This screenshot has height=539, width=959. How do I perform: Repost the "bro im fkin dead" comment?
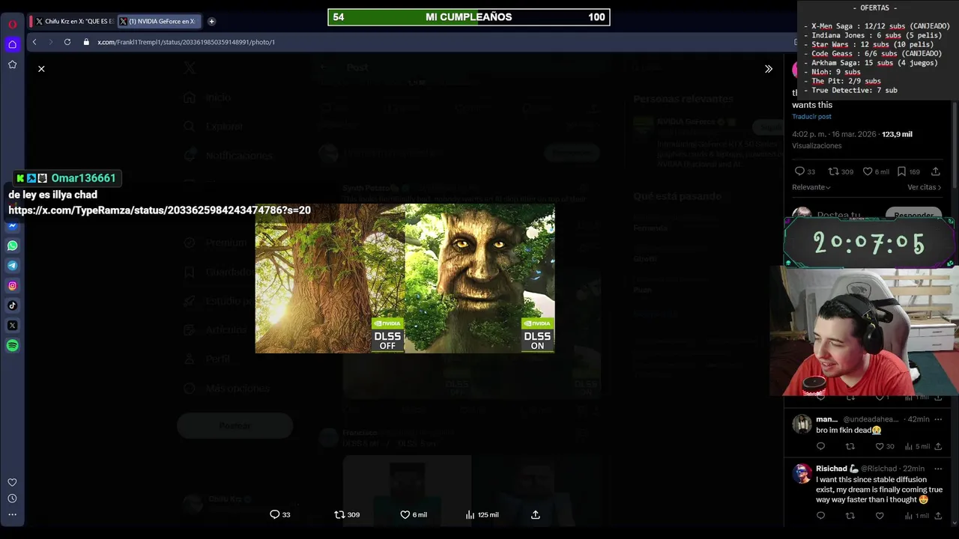[x=850, y=446]
